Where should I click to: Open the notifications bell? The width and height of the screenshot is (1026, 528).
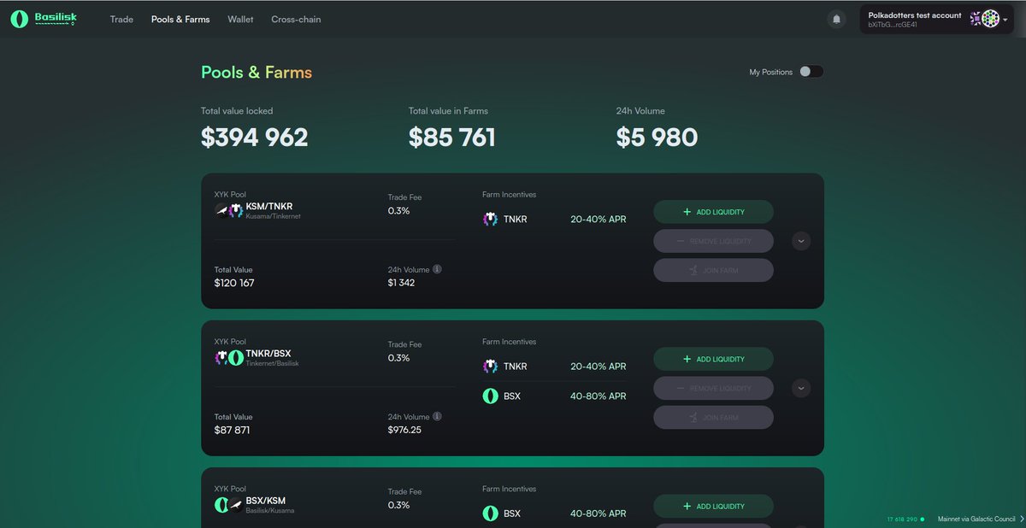[836, 19]
